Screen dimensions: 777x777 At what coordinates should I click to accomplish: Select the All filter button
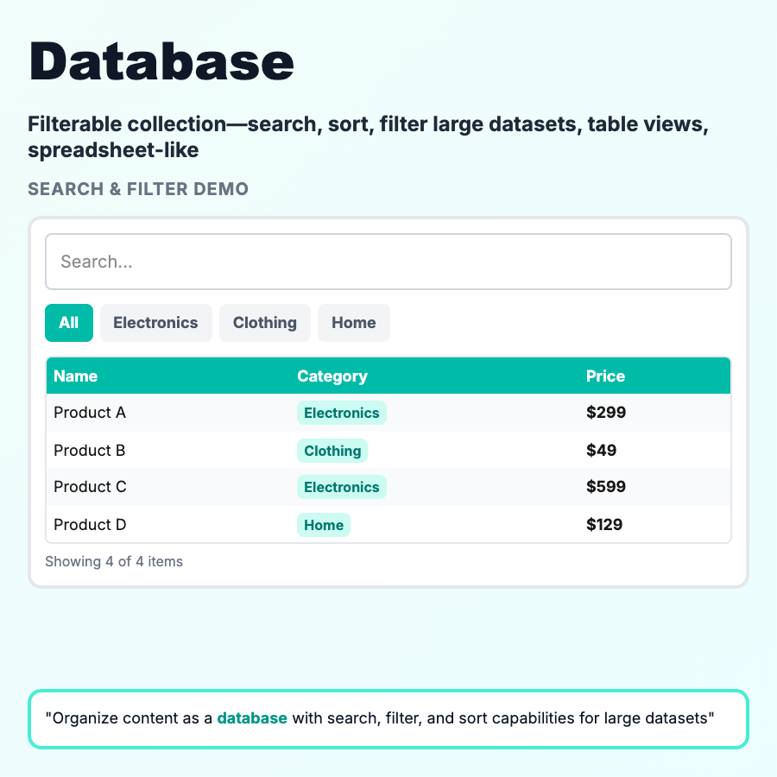[69, 323]
